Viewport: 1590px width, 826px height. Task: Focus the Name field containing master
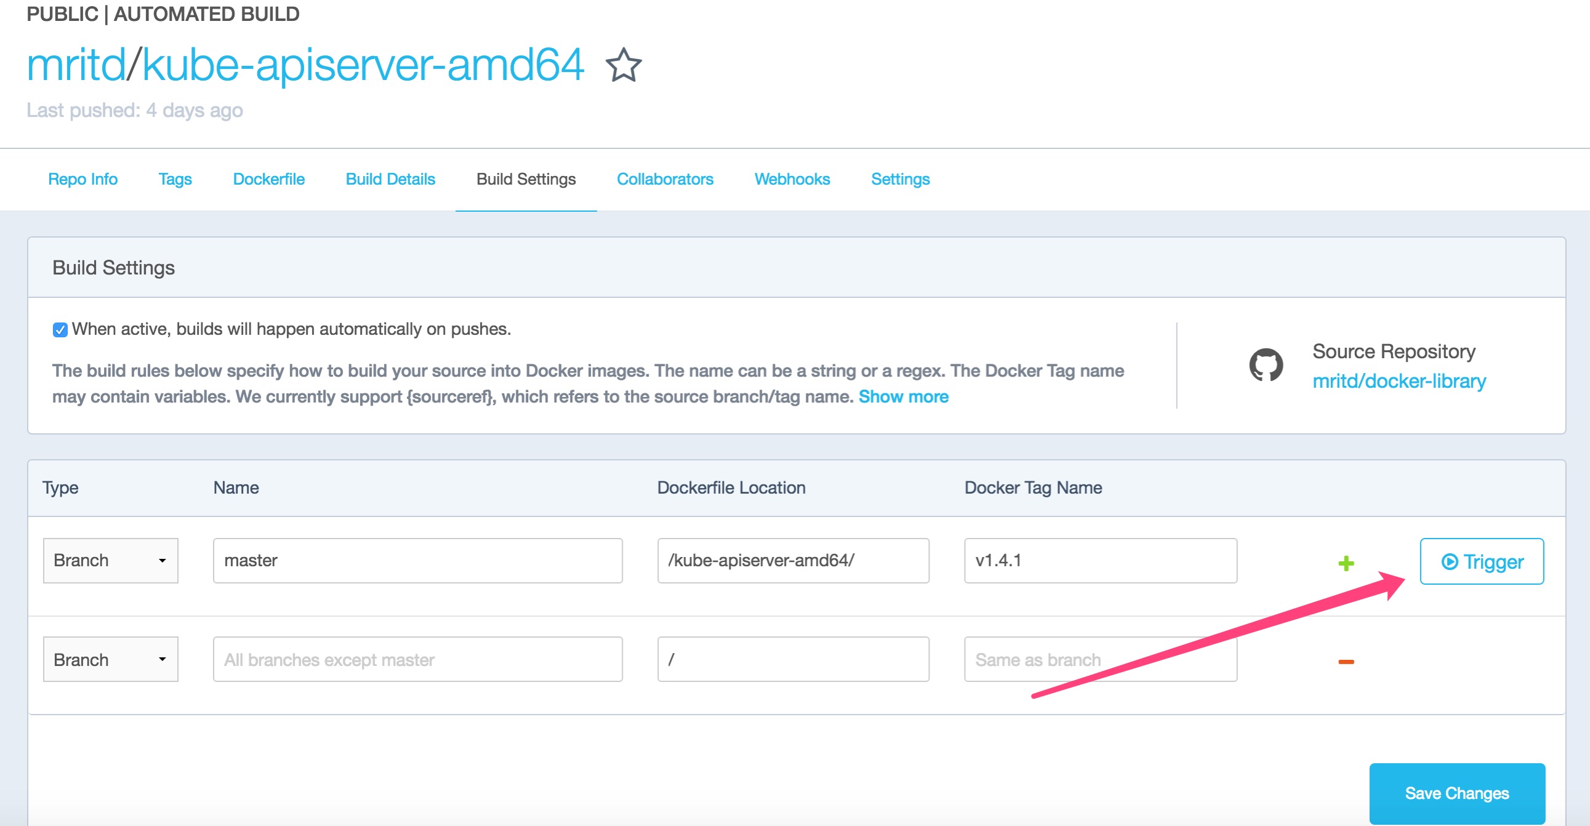418,561
